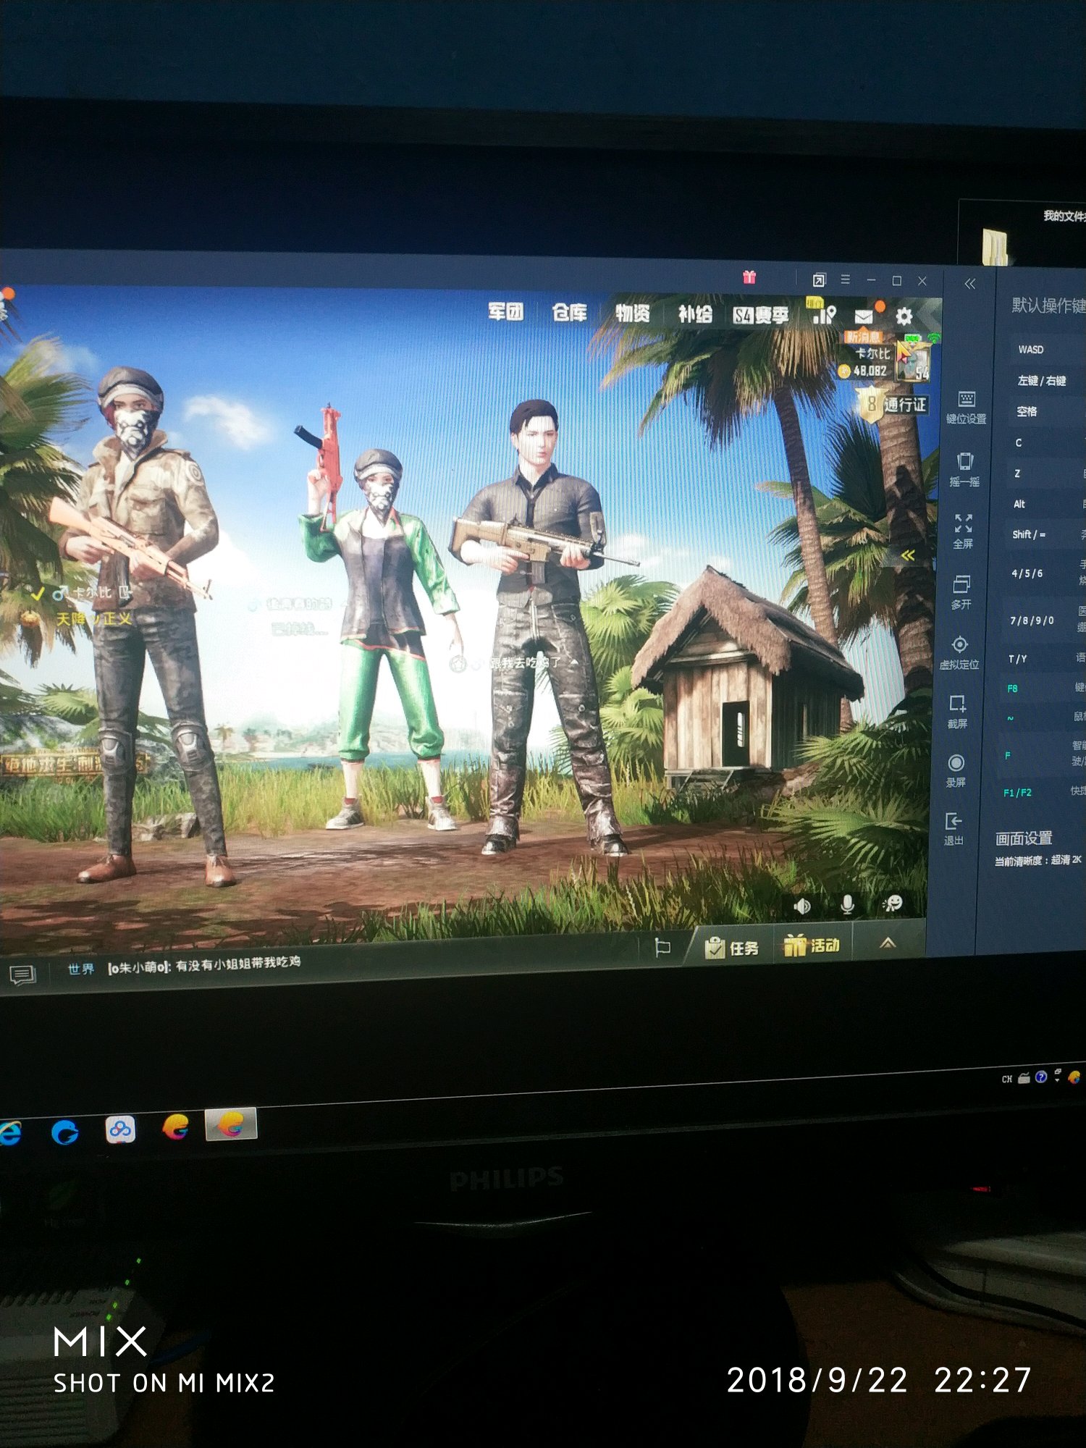1086x1448 pixels.
Task: Open the chat message bubble icon
Action: (22, 975)
